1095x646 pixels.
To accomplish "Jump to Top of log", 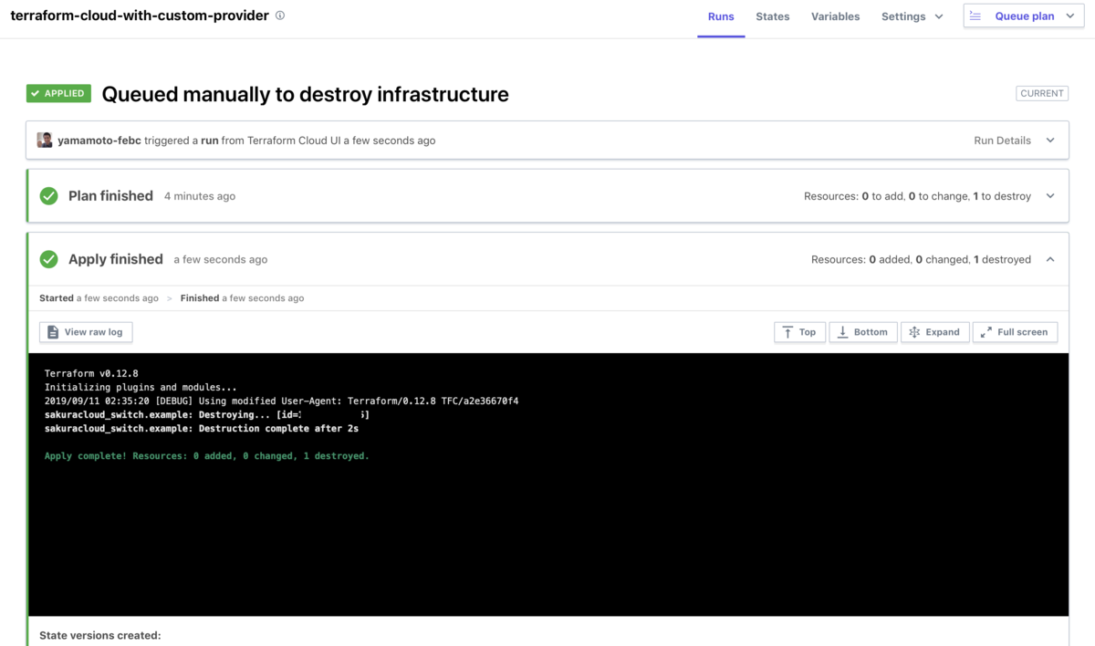I will [x=799, y=332].
